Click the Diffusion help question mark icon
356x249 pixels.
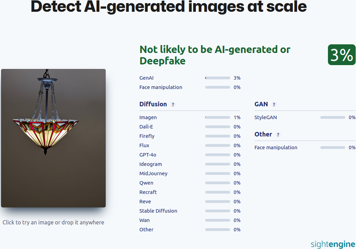173,105
